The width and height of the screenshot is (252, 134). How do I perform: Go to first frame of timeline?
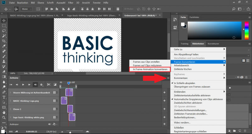(11, 85)
